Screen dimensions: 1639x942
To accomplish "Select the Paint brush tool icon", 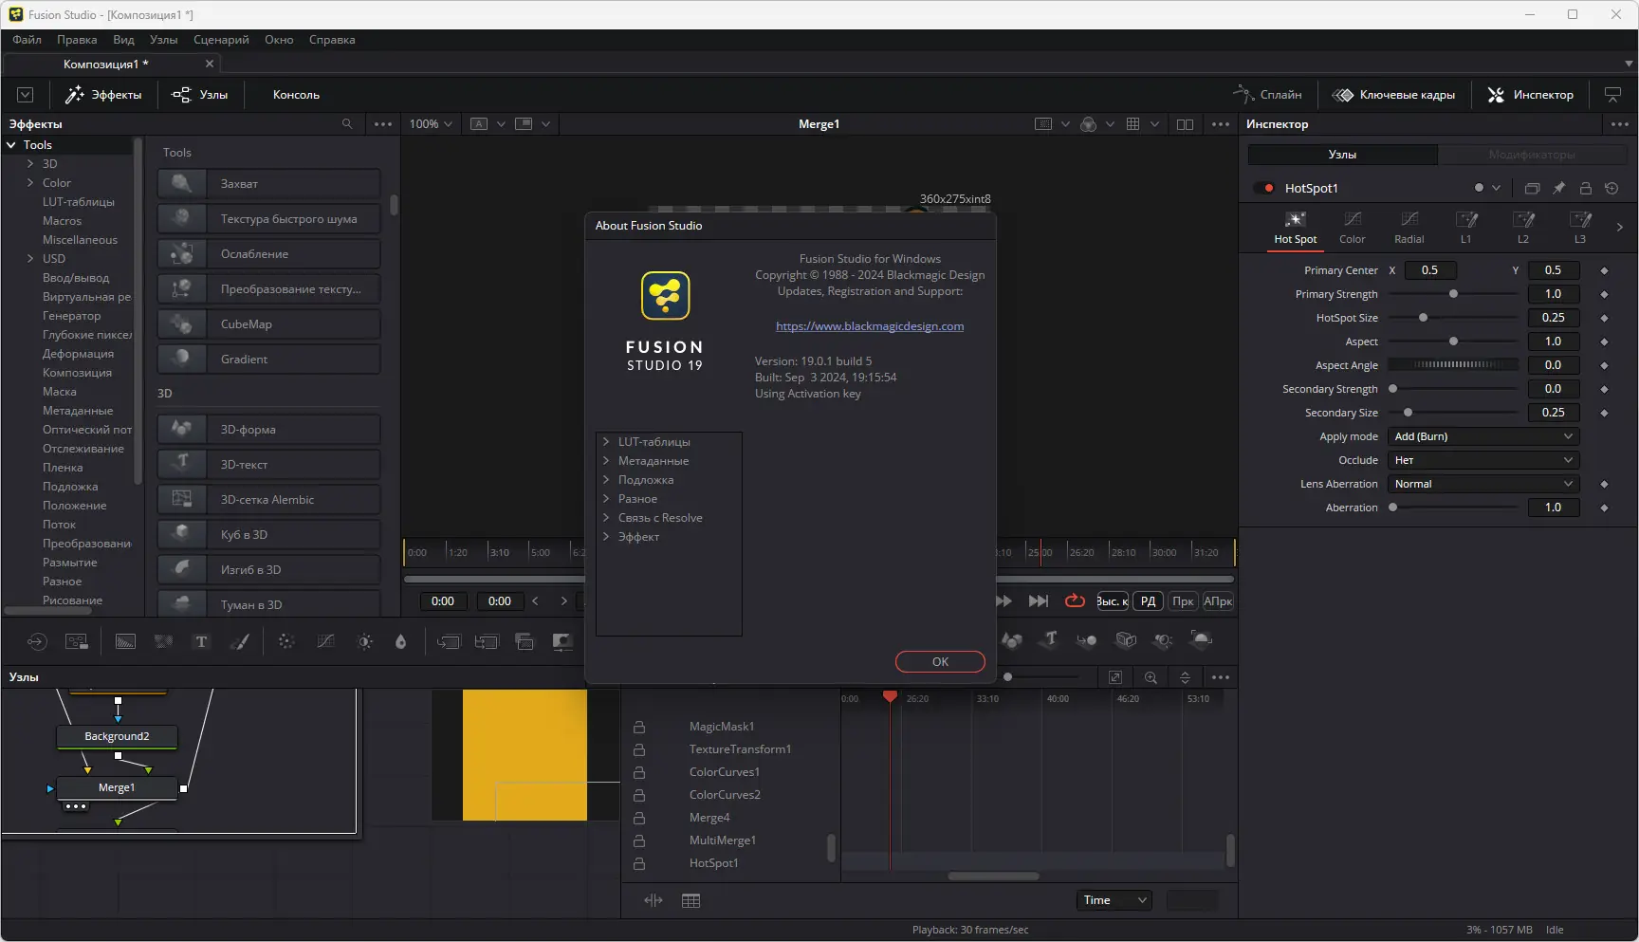I will tap(240, 642).
